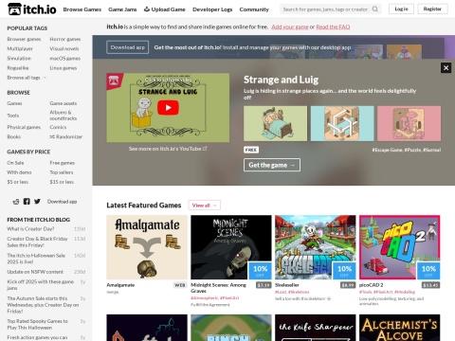Viewport: 455px width, 341px height.
Task: Open Simulation tag
Action: point(19,58)
